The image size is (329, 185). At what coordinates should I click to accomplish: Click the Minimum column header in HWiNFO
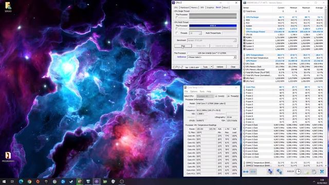point(294,8)
